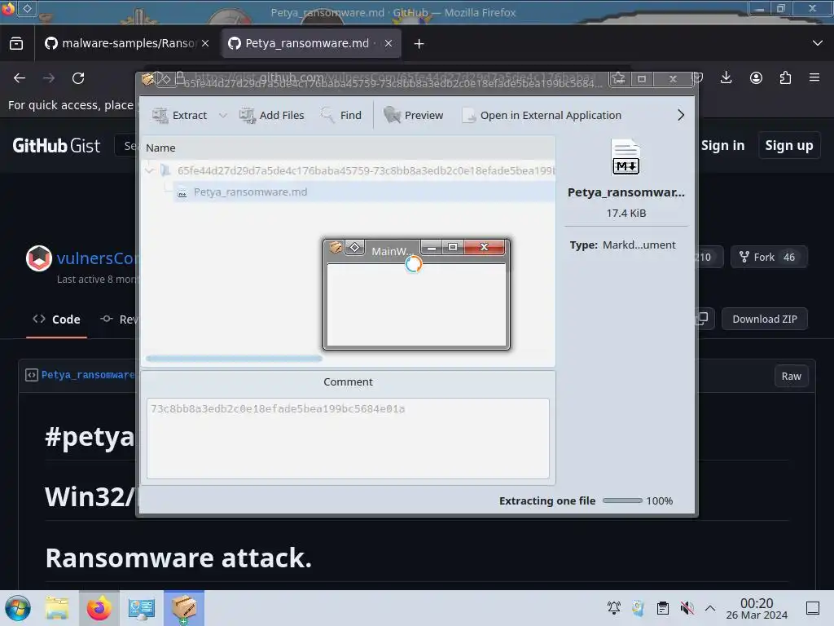Click the Ark title bar pin icon
The width and height of the screenshot is (834, 626).
tap(166, 79)
